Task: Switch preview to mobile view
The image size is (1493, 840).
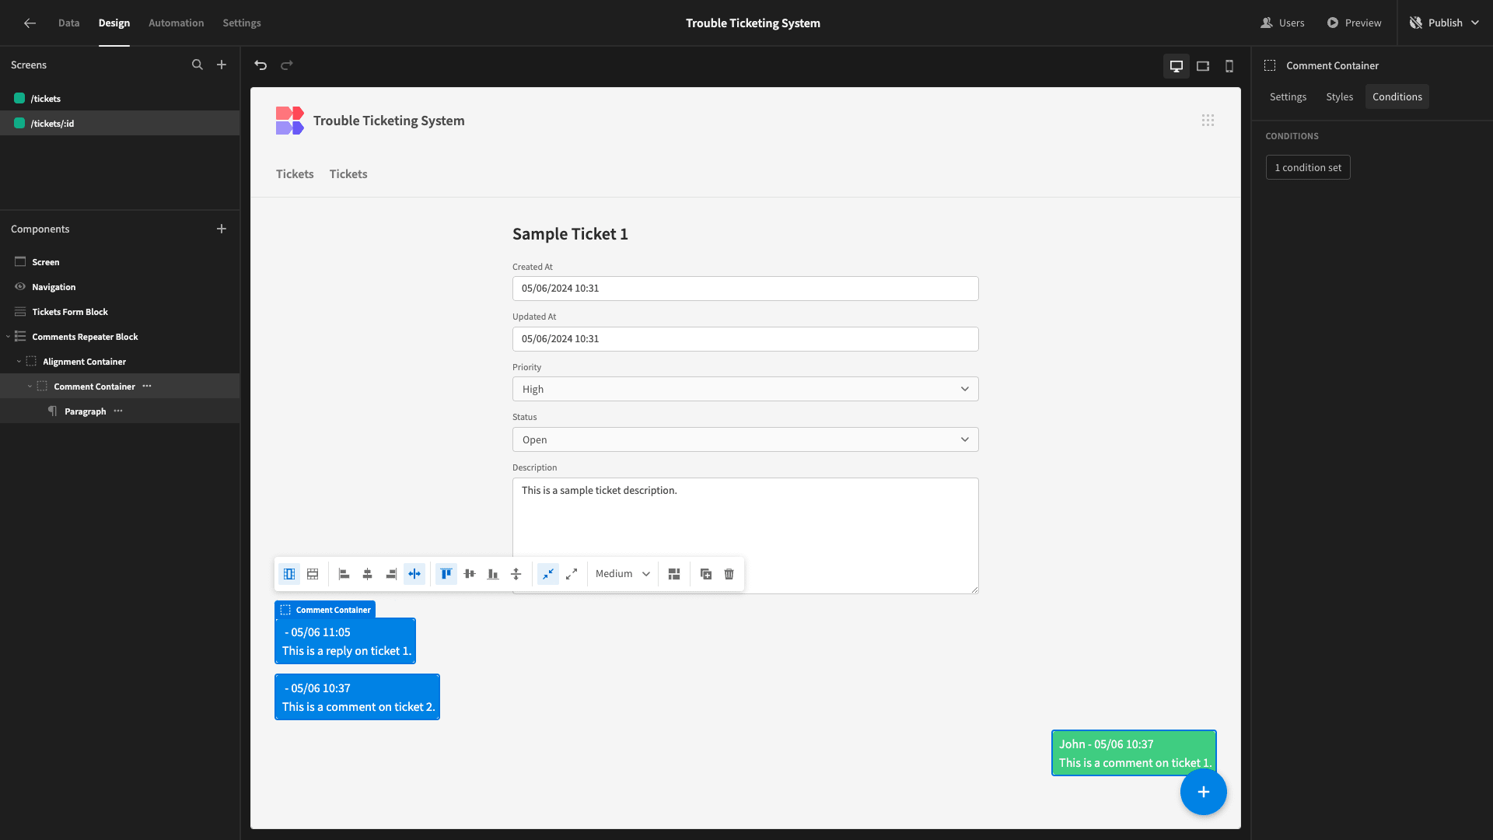Action: 1229,66
